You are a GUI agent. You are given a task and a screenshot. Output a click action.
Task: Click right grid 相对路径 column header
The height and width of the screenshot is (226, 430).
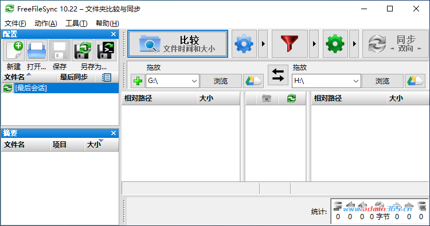pos(349,98)
